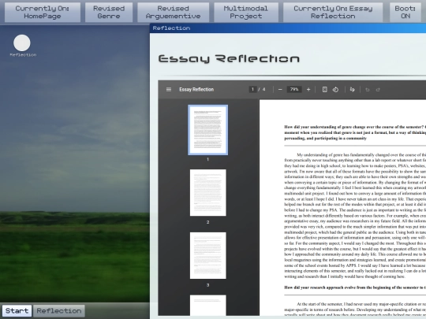
Task: Open the Currently On: HomePage tab
Action: 43,12
